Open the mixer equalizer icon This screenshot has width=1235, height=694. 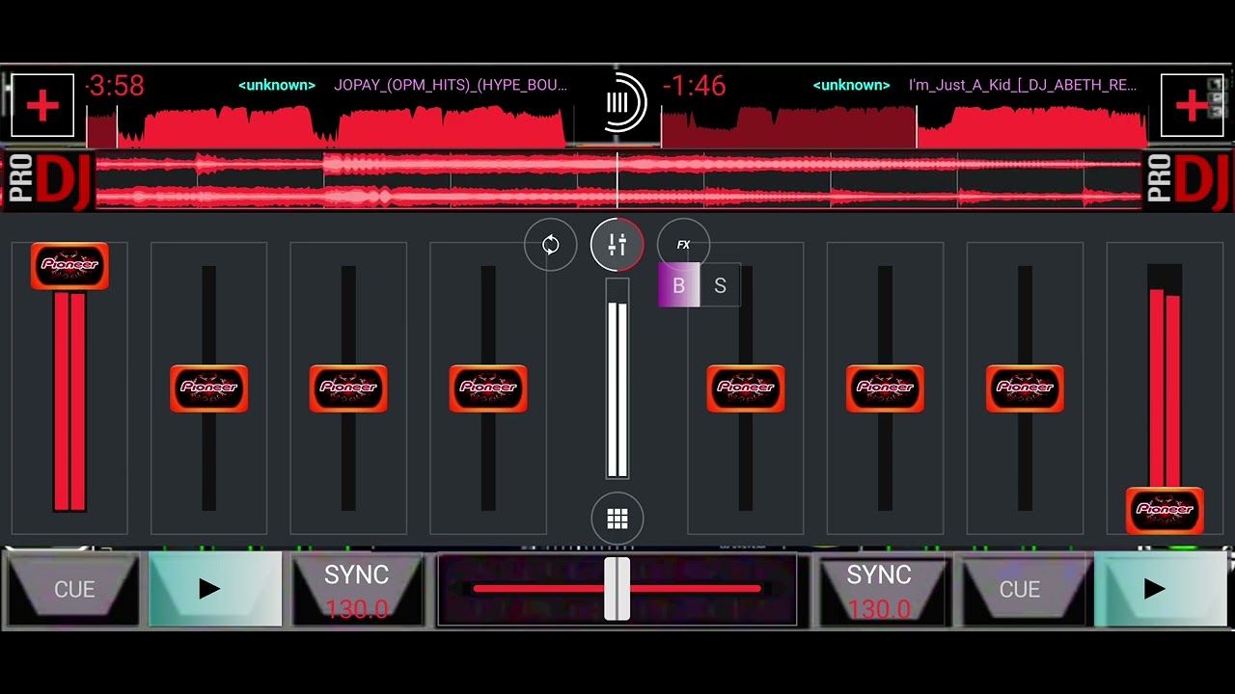pos(617,245)
